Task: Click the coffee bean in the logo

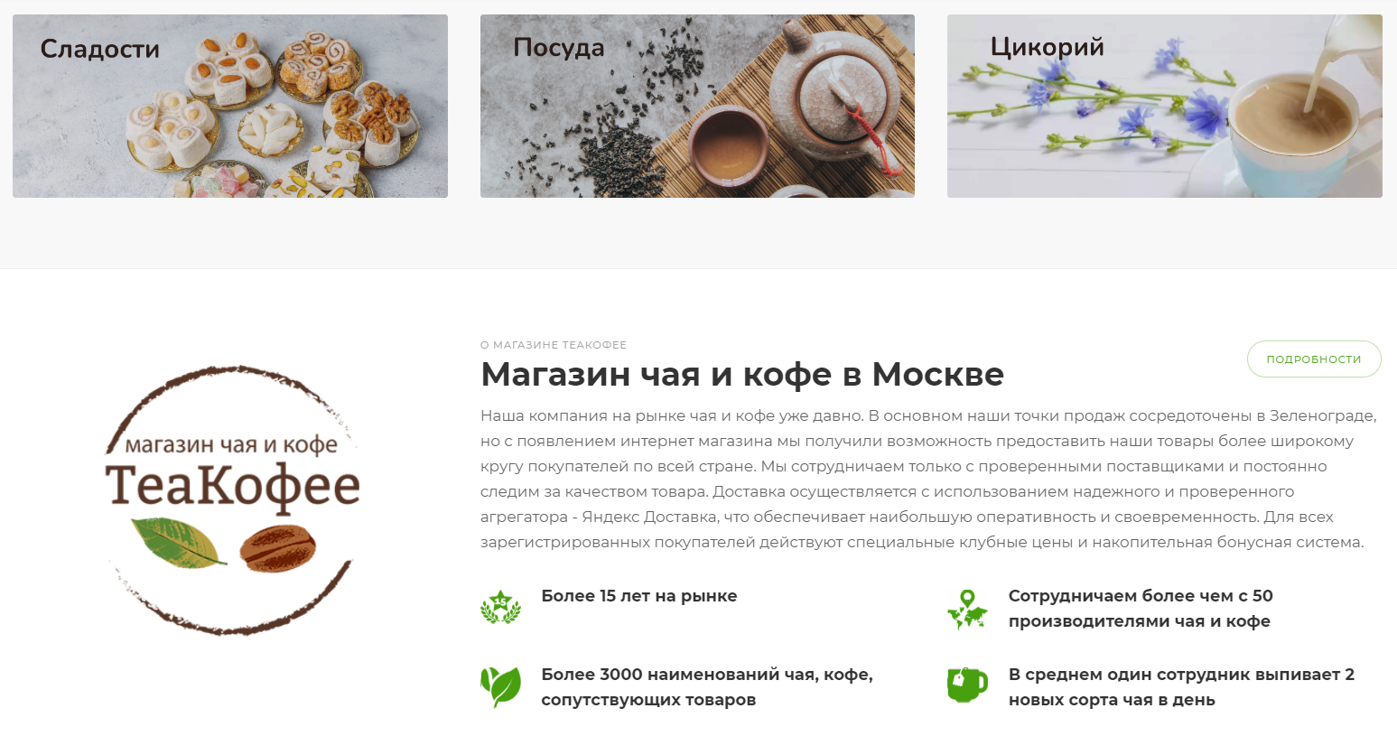Action: click(278, 547)
